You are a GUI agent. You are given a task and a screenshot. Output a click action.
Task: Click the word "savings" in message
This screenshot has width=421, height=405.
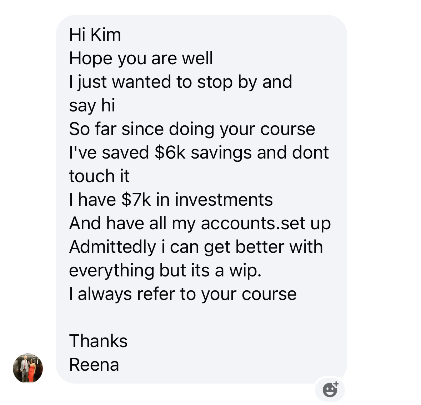click(x=221, y=152)
